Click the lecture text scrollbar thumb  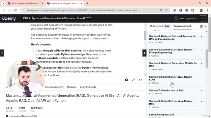point(145,35)
